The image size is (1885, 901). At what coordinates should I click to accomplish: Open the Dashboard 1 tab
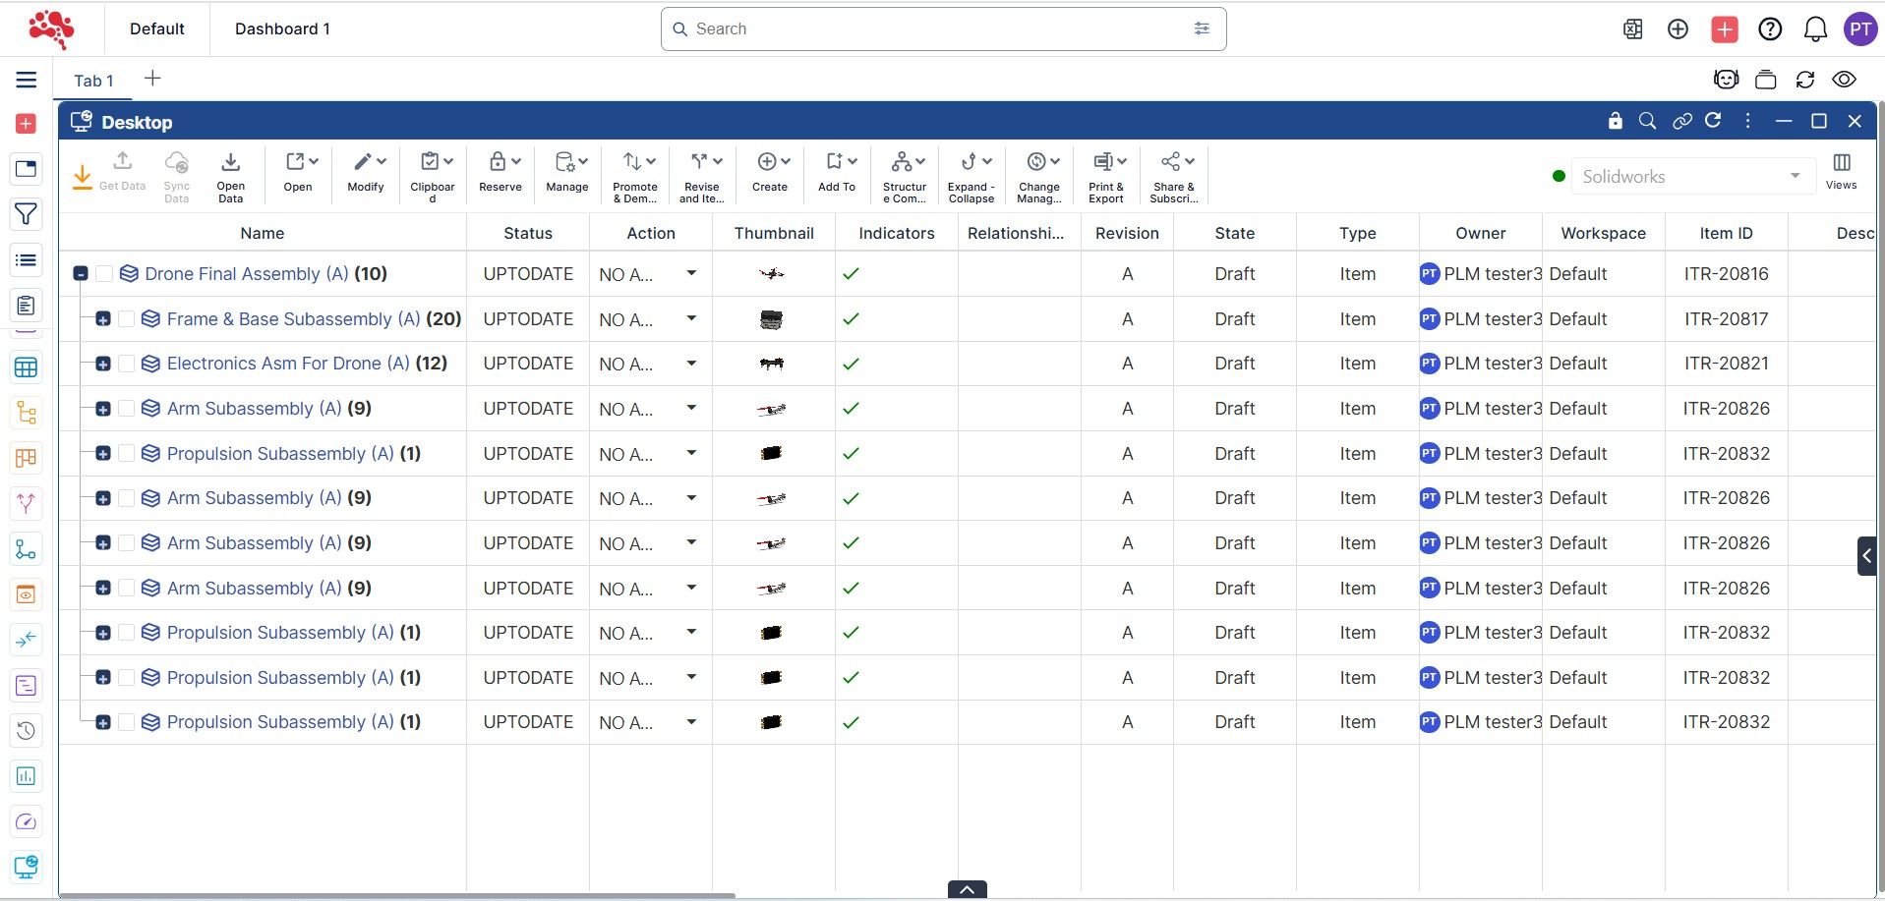pyautogui.click(x=282, y=28)
